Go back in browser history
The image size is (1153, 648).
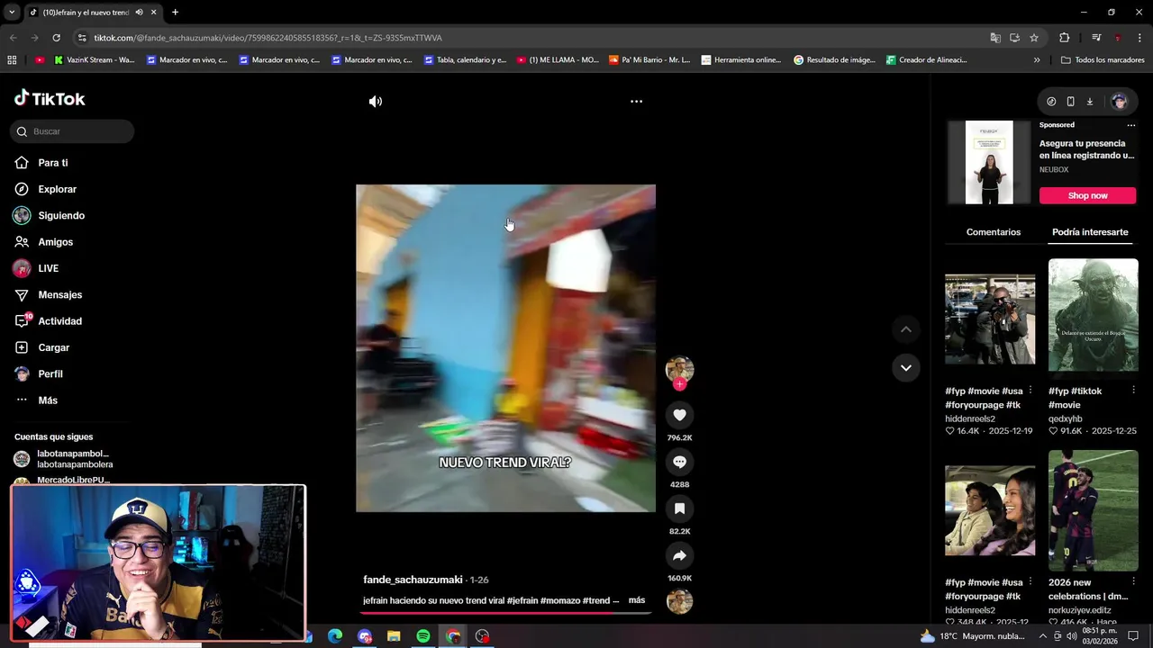13,38
